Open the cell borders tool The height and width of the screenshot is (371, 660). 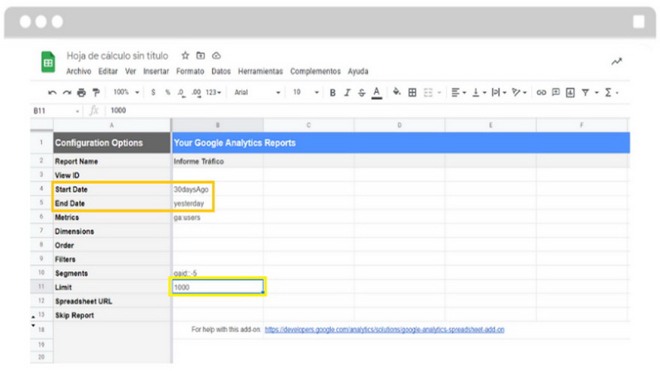tap(412, 92)
